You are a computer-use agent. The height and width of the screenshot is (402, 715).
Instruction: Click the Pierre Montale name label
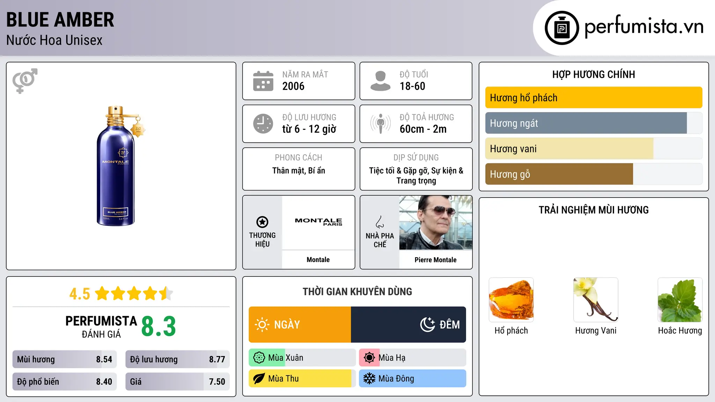(436, 260)
